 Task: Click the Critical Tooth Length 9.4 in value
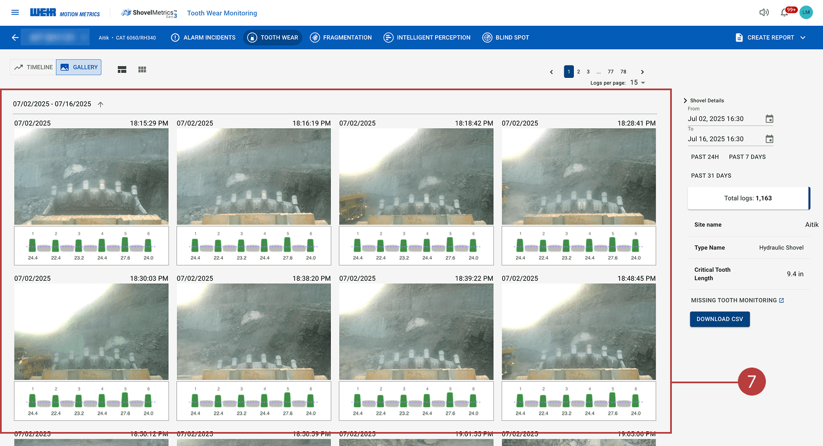point(795,274)
